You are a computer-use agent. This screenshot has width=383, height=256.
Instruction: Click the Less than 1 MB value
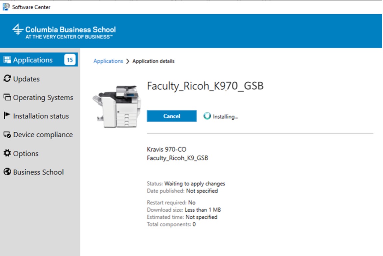point(203,210)
